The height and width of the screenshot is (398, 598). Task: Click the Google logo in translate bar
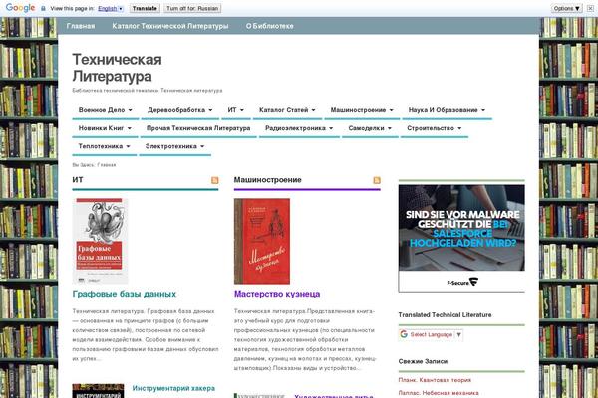pos(21,8)
